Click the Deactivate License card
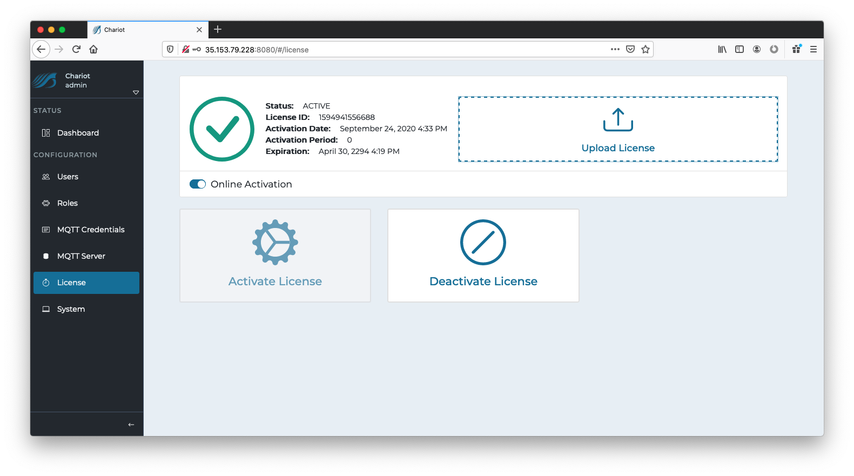 pos(483,256)
